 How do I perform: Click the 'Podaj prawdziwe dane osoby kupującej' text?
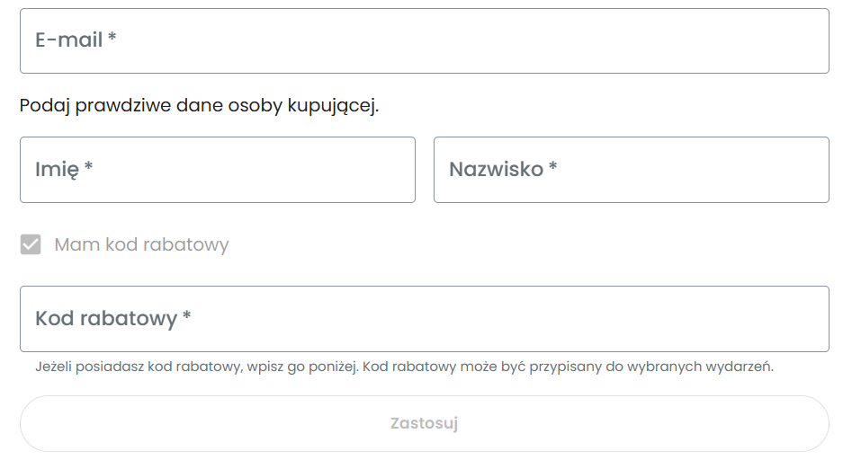(199, 106)
